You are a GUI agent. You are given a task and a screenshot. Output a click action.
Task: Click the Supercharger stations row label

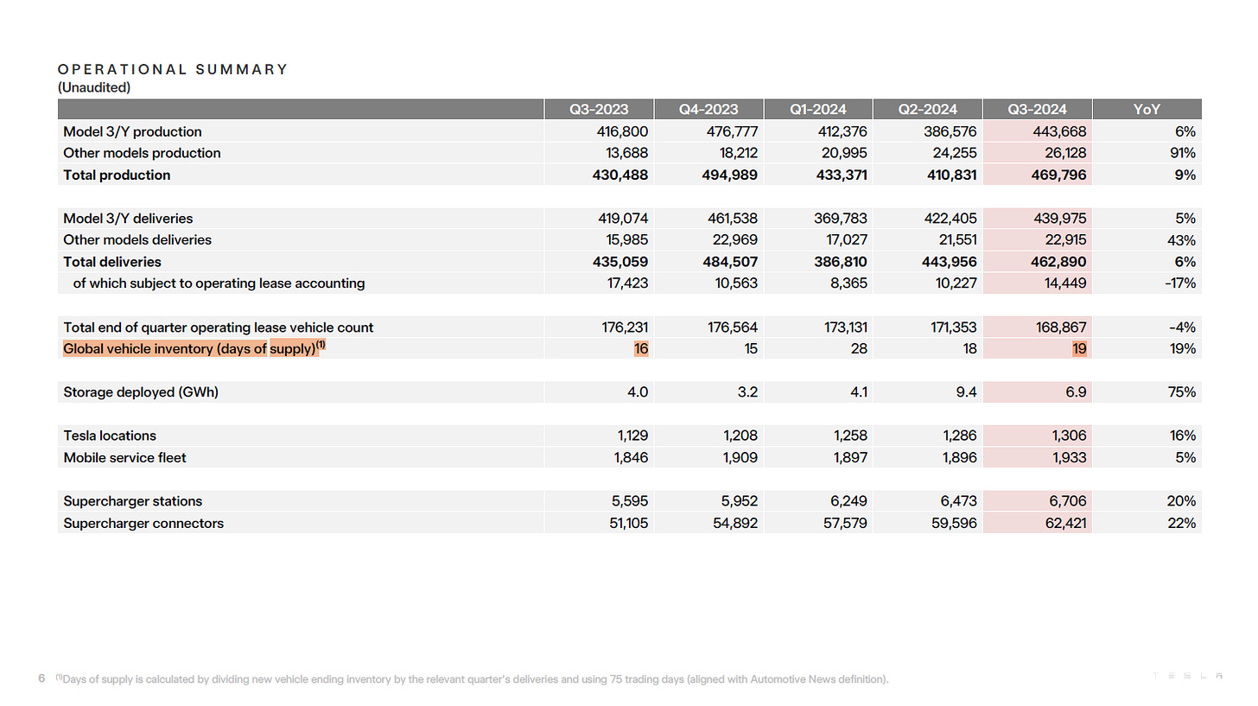coord(132,501)
